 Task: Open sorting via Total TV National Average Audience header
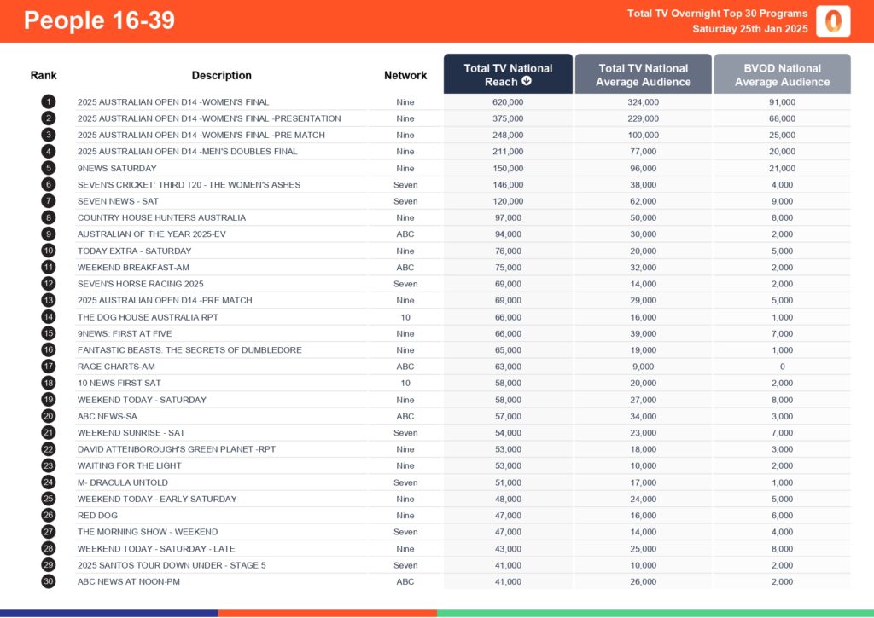point(643,74)
